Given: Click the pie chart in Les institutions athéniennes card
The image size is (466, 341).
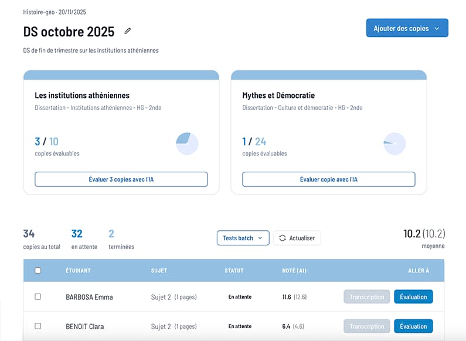Looking at the screenshot, I should pos(187,144).
